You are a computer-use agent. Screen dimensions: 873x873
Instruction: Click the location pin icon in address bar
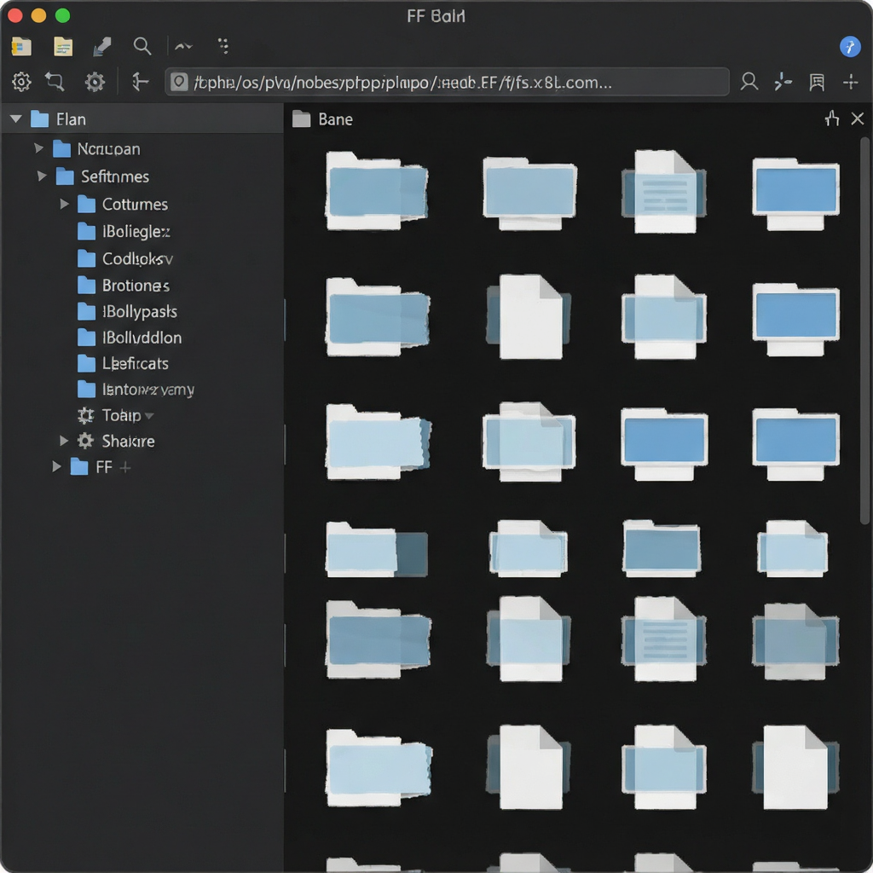coord(179,83)
